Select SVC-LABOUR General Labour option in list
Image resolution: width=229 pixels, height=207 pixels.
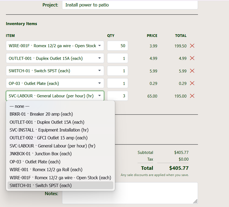pos(60,146)
